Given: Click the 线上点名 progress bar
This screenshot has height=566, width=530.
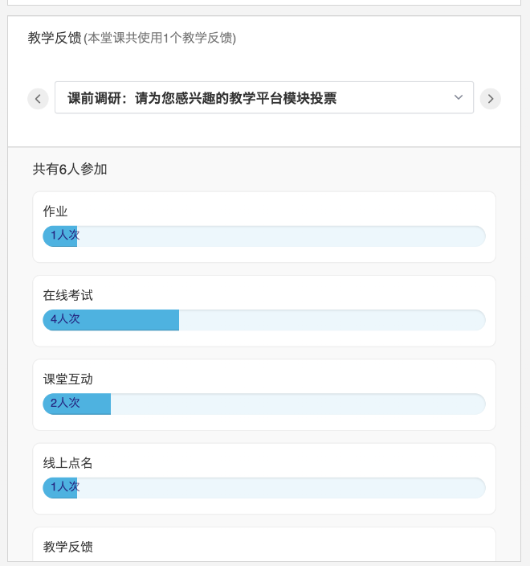Looking at the screenshot, I should click(264, 488).
